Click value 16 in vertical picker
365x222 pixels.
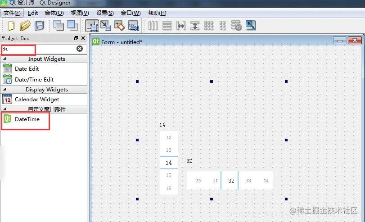[x=169, y=188]
